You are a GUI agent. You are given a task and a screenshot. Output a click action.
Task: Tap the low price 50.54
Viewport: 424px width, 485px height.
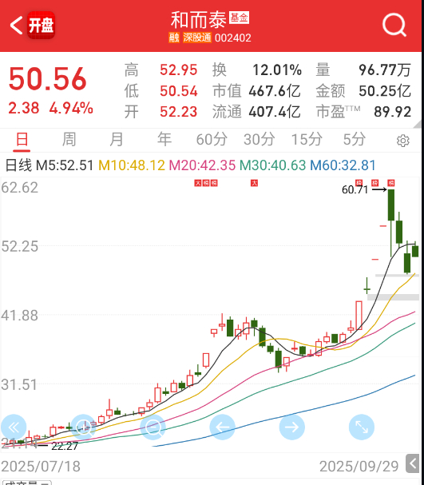(x=178, y=91)
